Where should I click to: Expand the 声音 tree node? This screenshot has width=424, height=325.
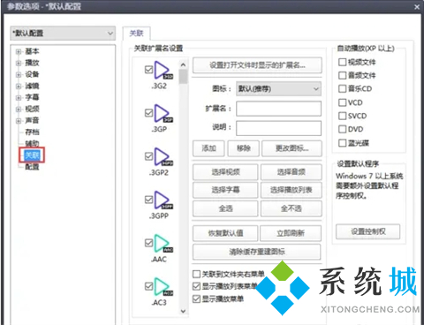[x=19, y=121]
